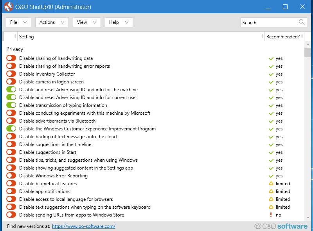Toggle Disable sending URLs to Windows Store
This screenshot has width=313, height=231.
[x=11, y=215]
